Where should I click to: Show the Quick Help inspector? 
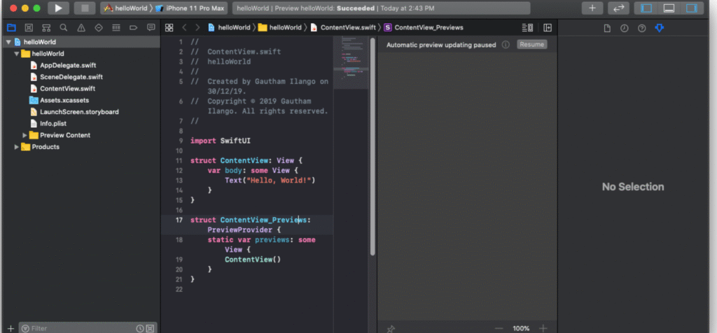[x=641, y=28]
